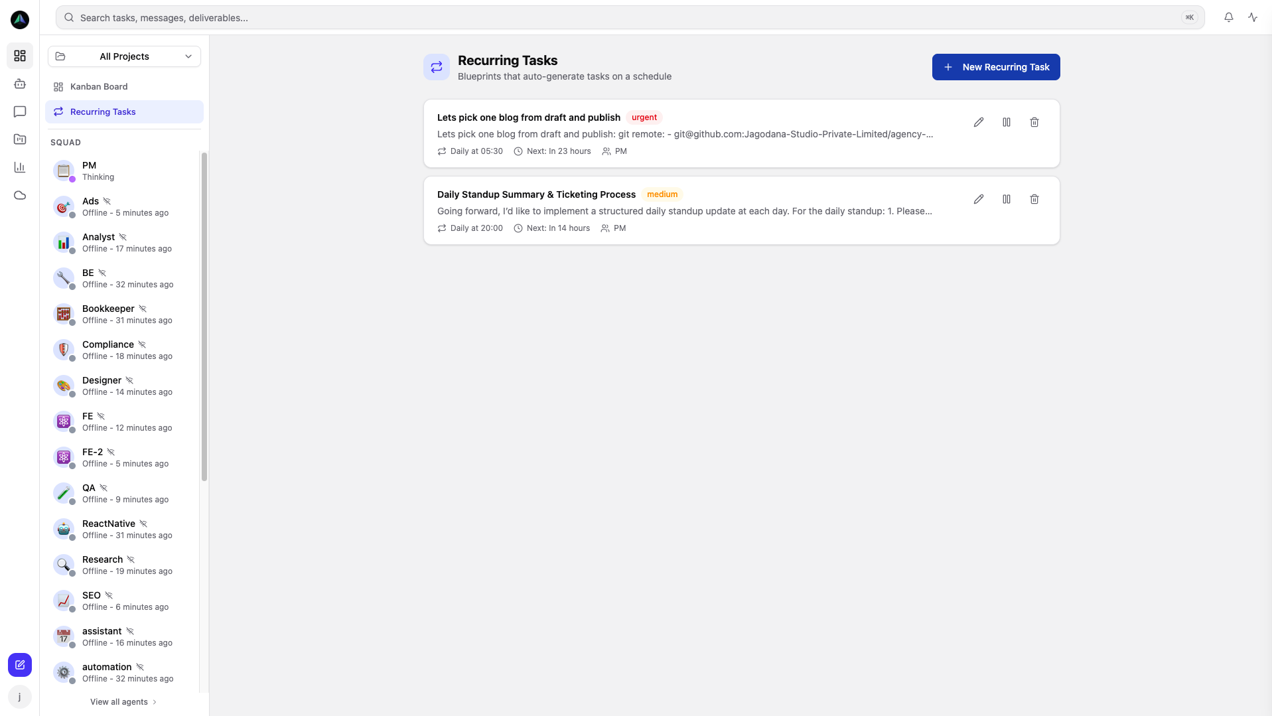Switch to Kanban Board view

[x=99, y=87]
